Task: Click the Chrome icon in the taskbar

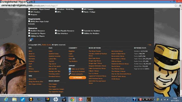Action: pyautogui.click(x=72, y=99)
